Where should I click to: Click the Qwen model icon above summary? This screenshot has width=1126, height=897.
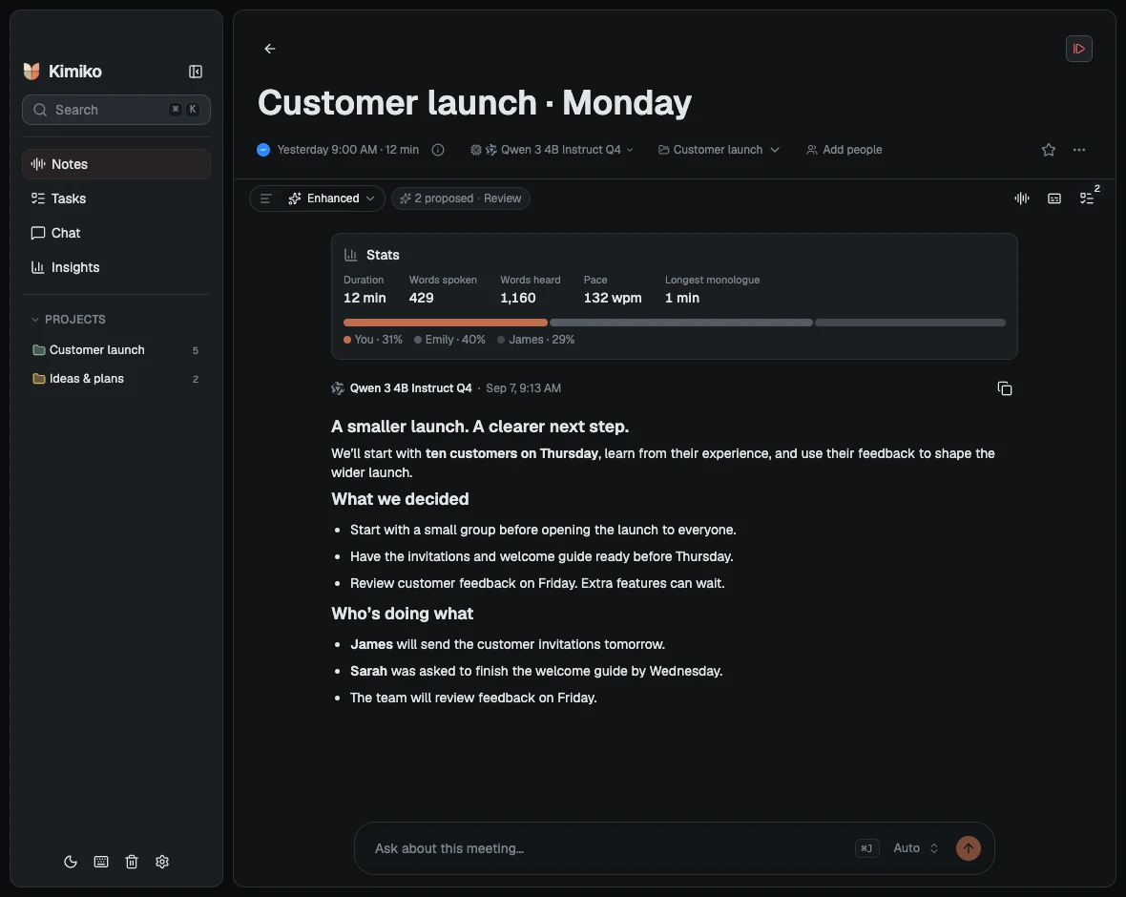[x=338, y=388]
